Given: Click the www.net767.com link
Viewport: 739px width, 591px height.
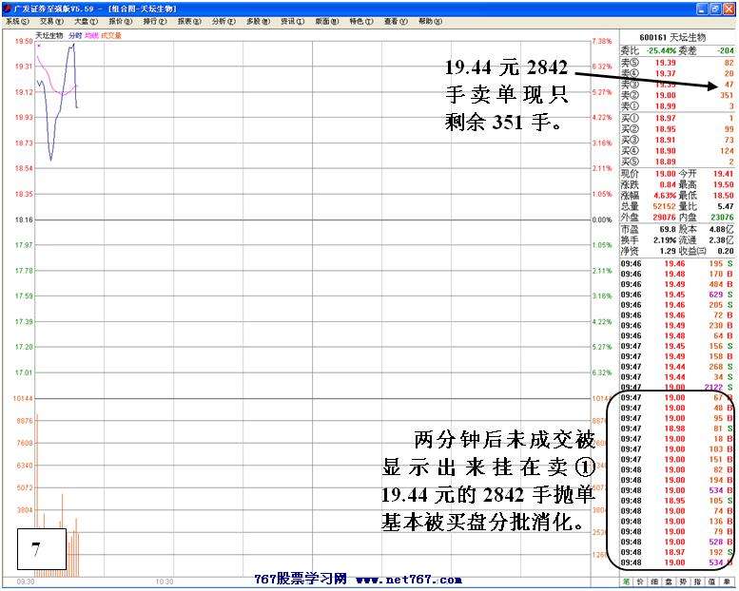Looking at the screenshot, I should click(x=409, y=580).
